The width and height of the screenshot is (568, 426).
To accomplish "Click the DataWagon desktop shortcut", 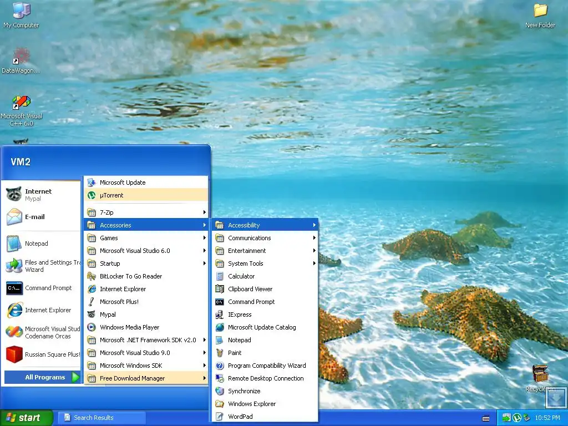I will [x=21, y=60].
